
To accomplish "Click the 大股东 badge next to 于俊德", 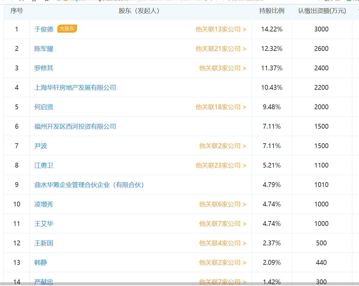I will pos(67,29).
